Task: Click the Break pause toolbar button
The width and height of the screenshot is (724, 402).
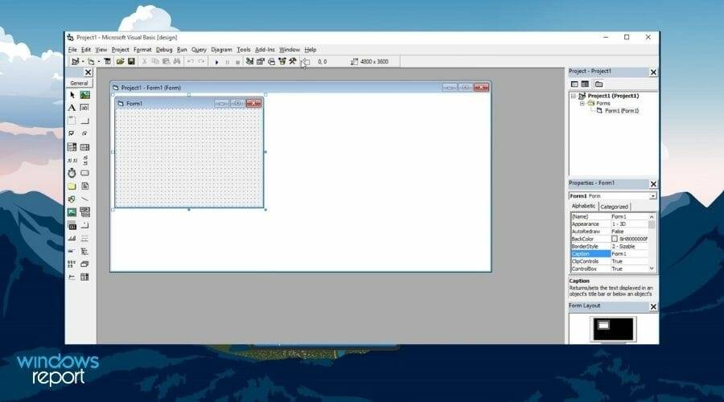Action: tap(227, 62)
